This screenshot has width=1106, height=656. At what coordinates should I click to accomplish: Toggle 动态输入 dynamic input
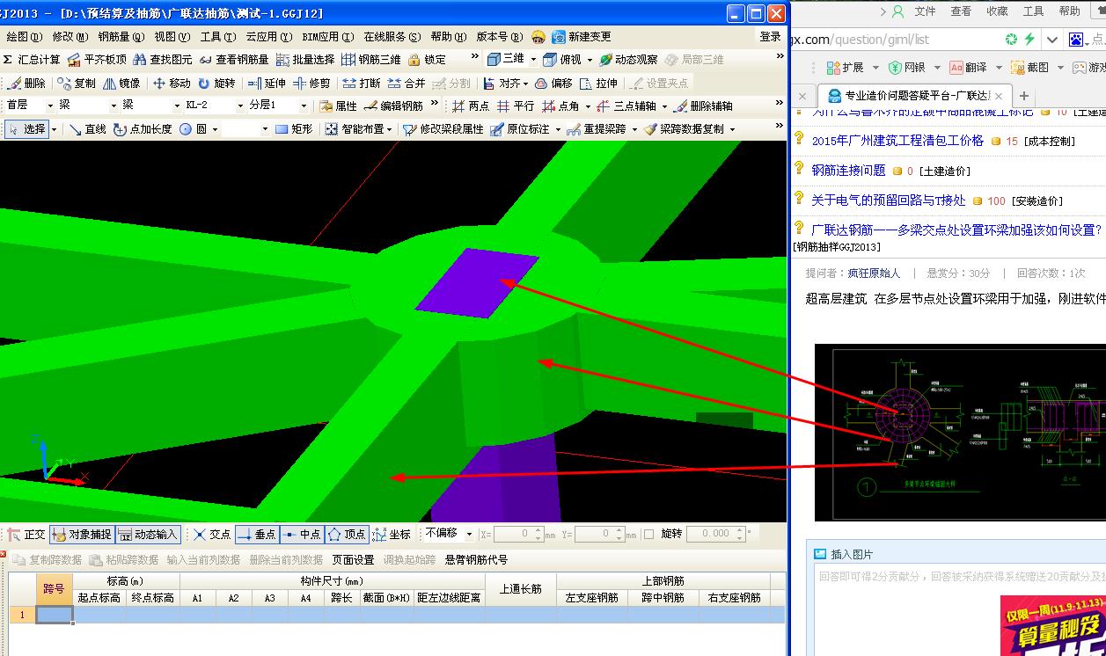pos(148,534)
